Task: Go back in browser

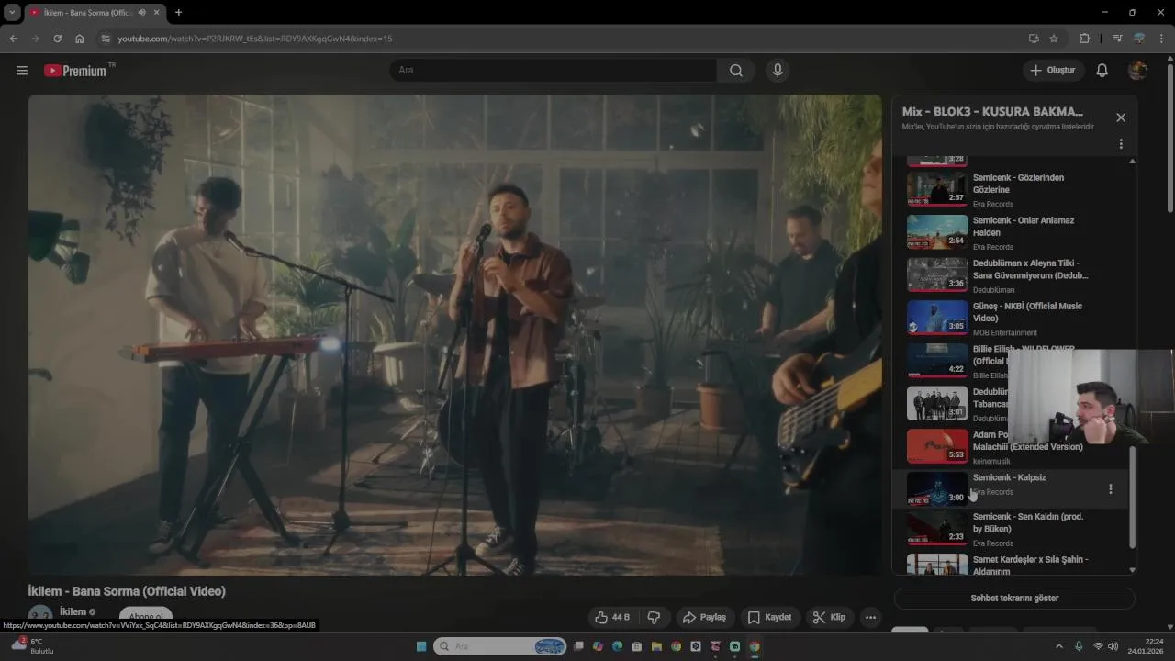Action: 13,39
